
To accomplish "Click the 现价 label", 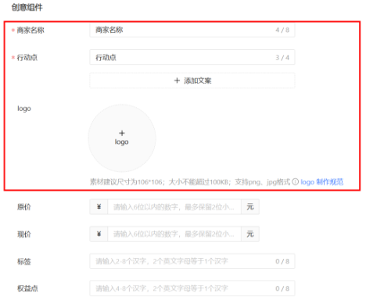I will (x=24, y=234).
